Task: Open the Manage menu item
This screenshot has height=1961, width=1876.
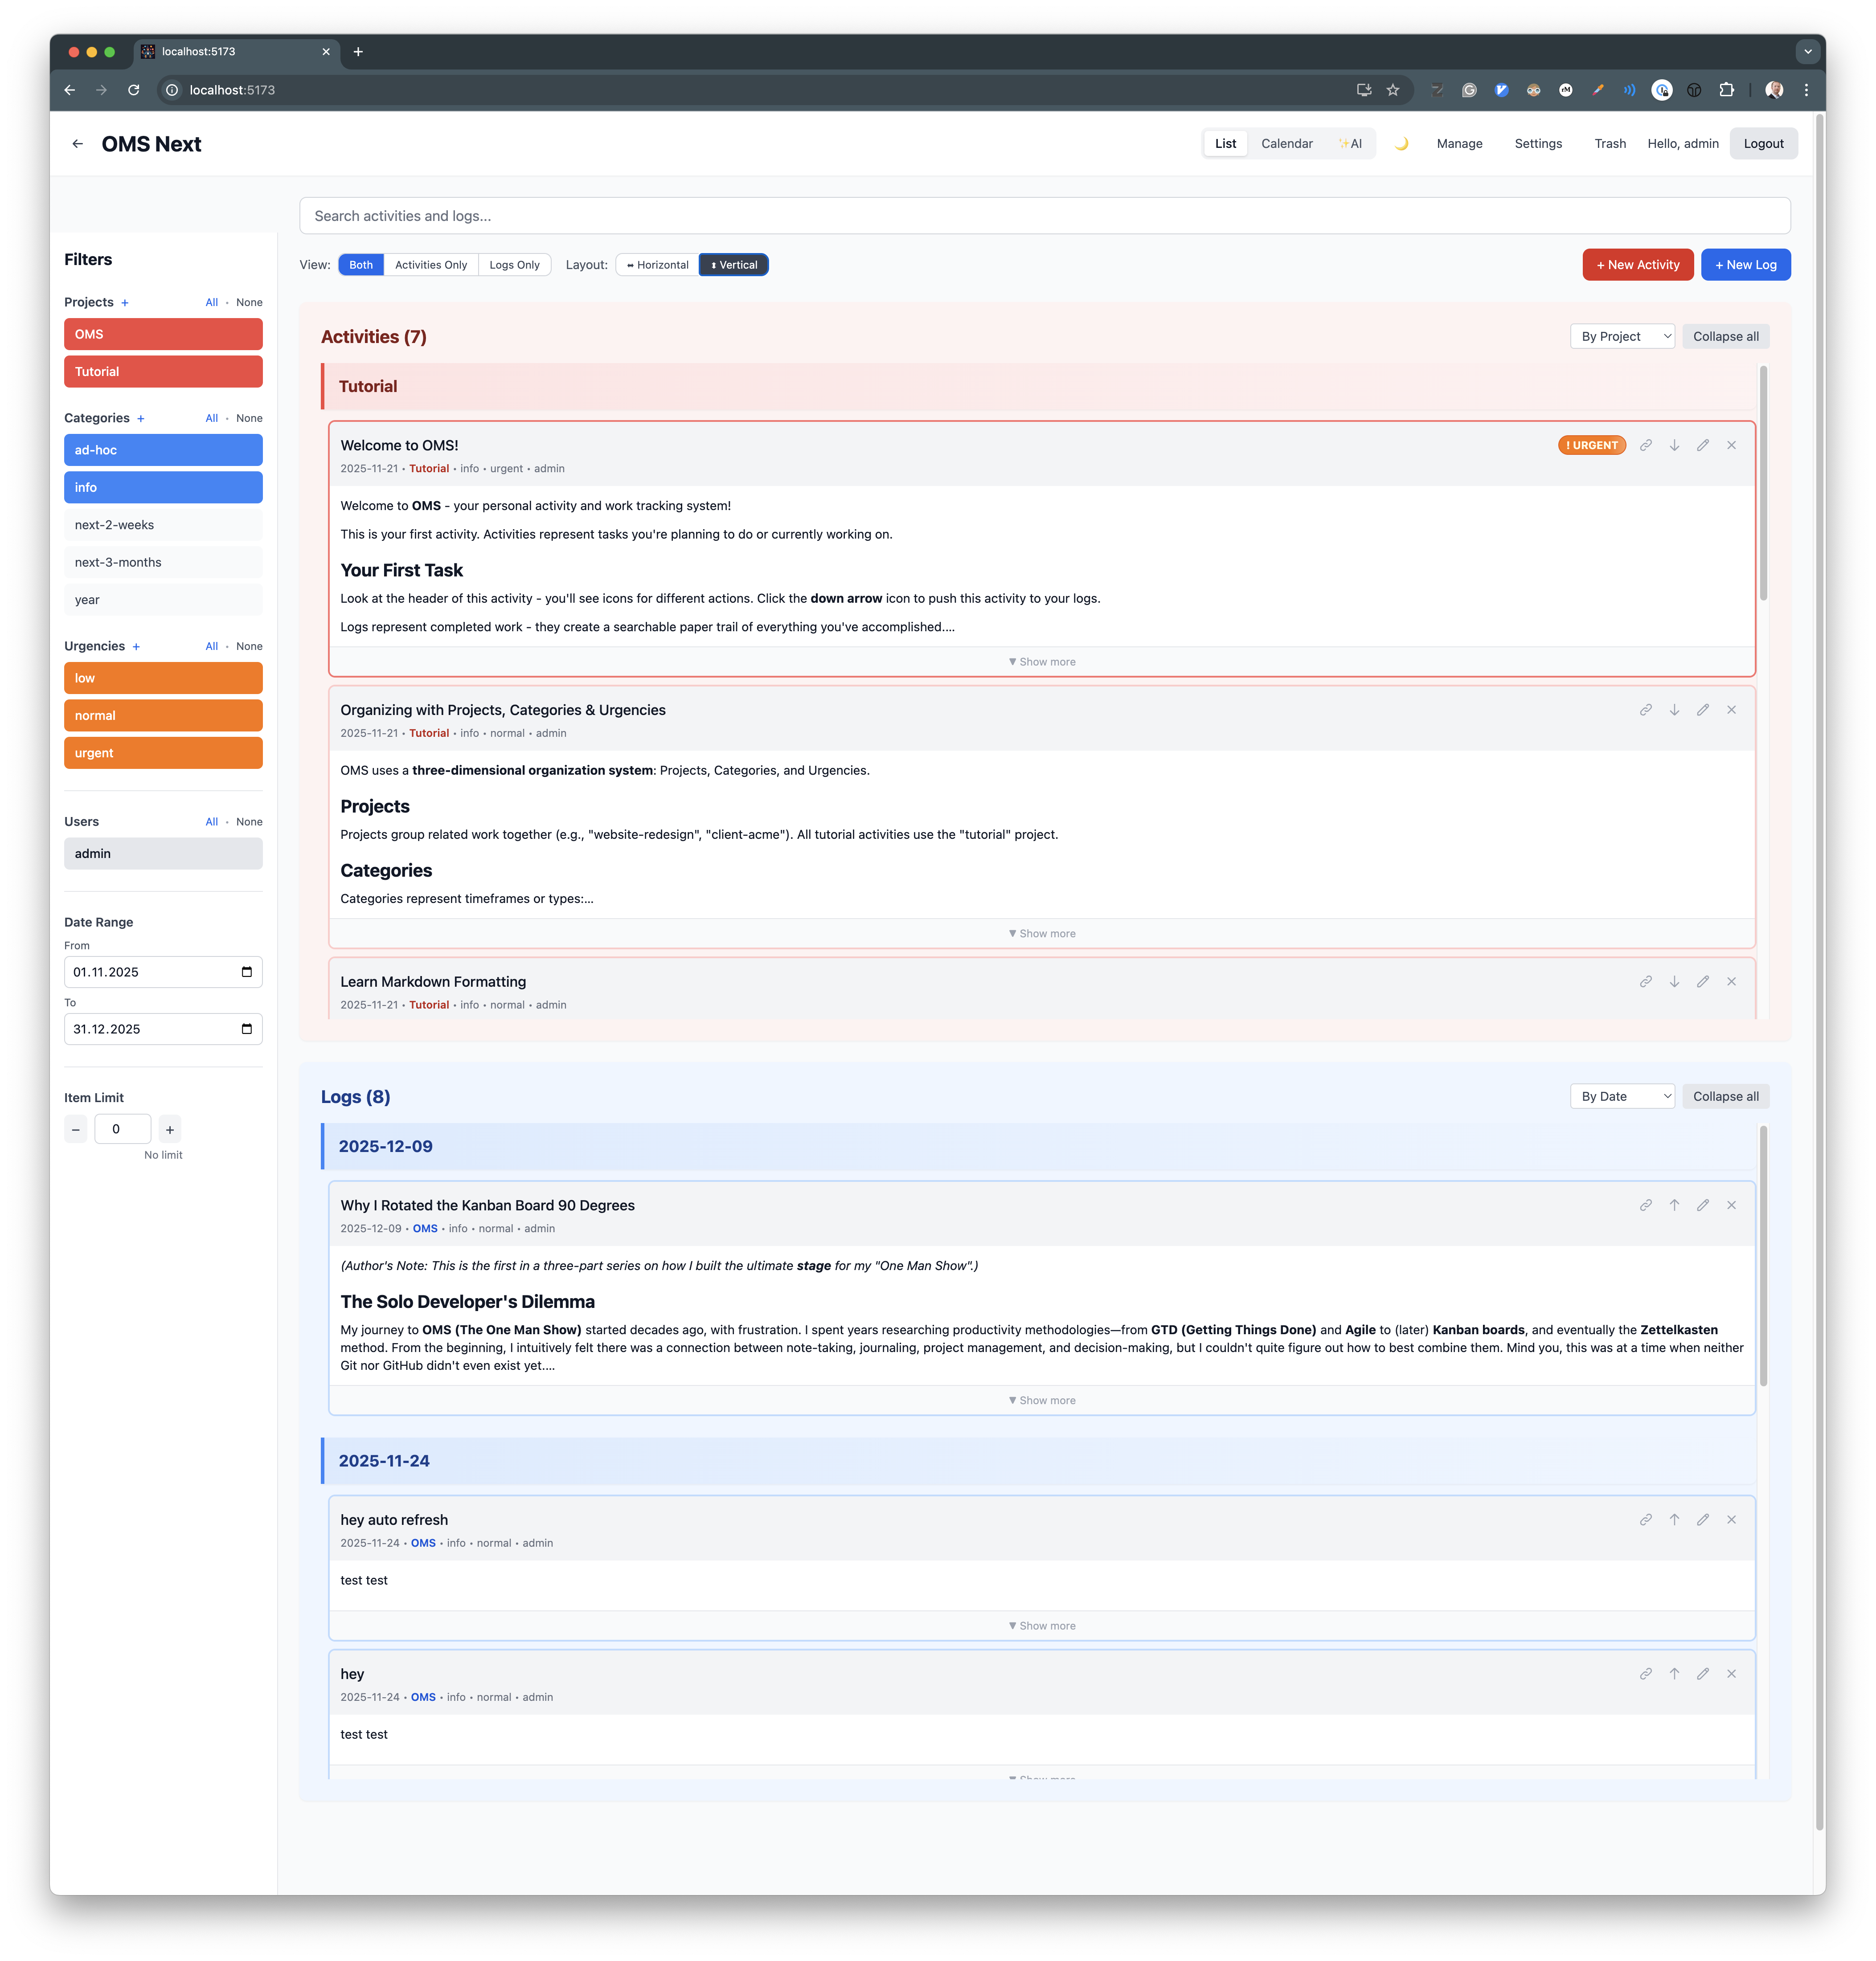Action: tap(1459, 144)
